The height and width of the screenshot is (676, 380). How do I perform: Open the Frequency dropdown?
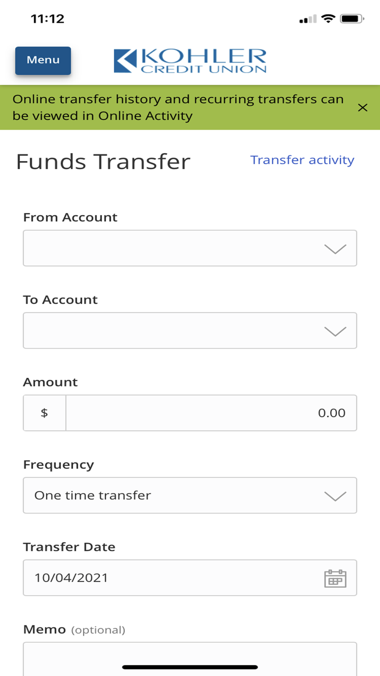pos(190,495)
